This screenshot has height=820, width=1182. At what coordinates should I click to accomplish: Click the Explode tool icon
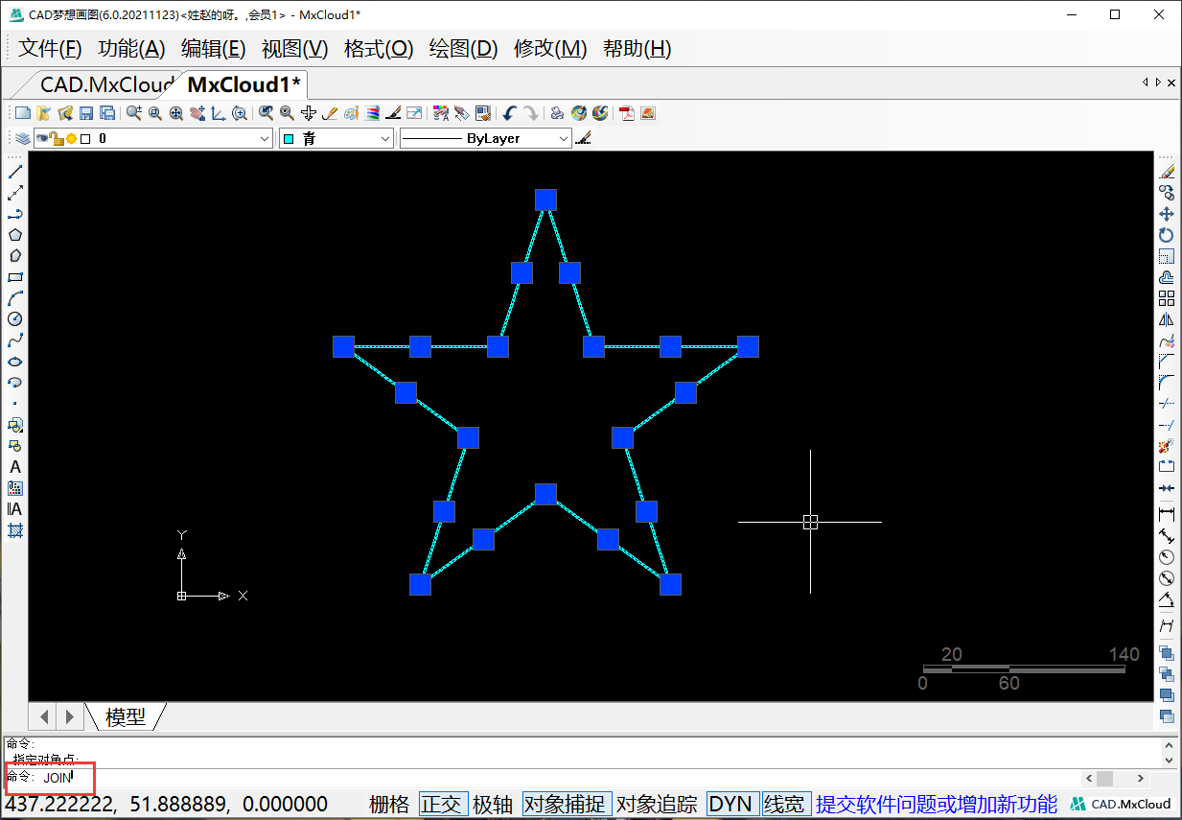[x=1167, y=446]
